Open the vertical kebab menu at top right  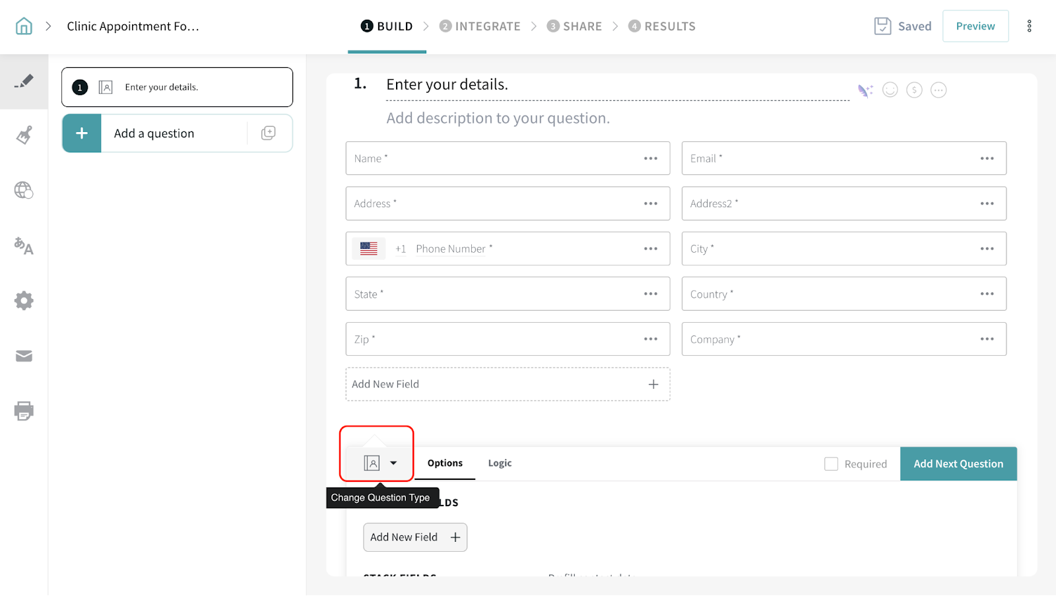tap(1029, 26)
